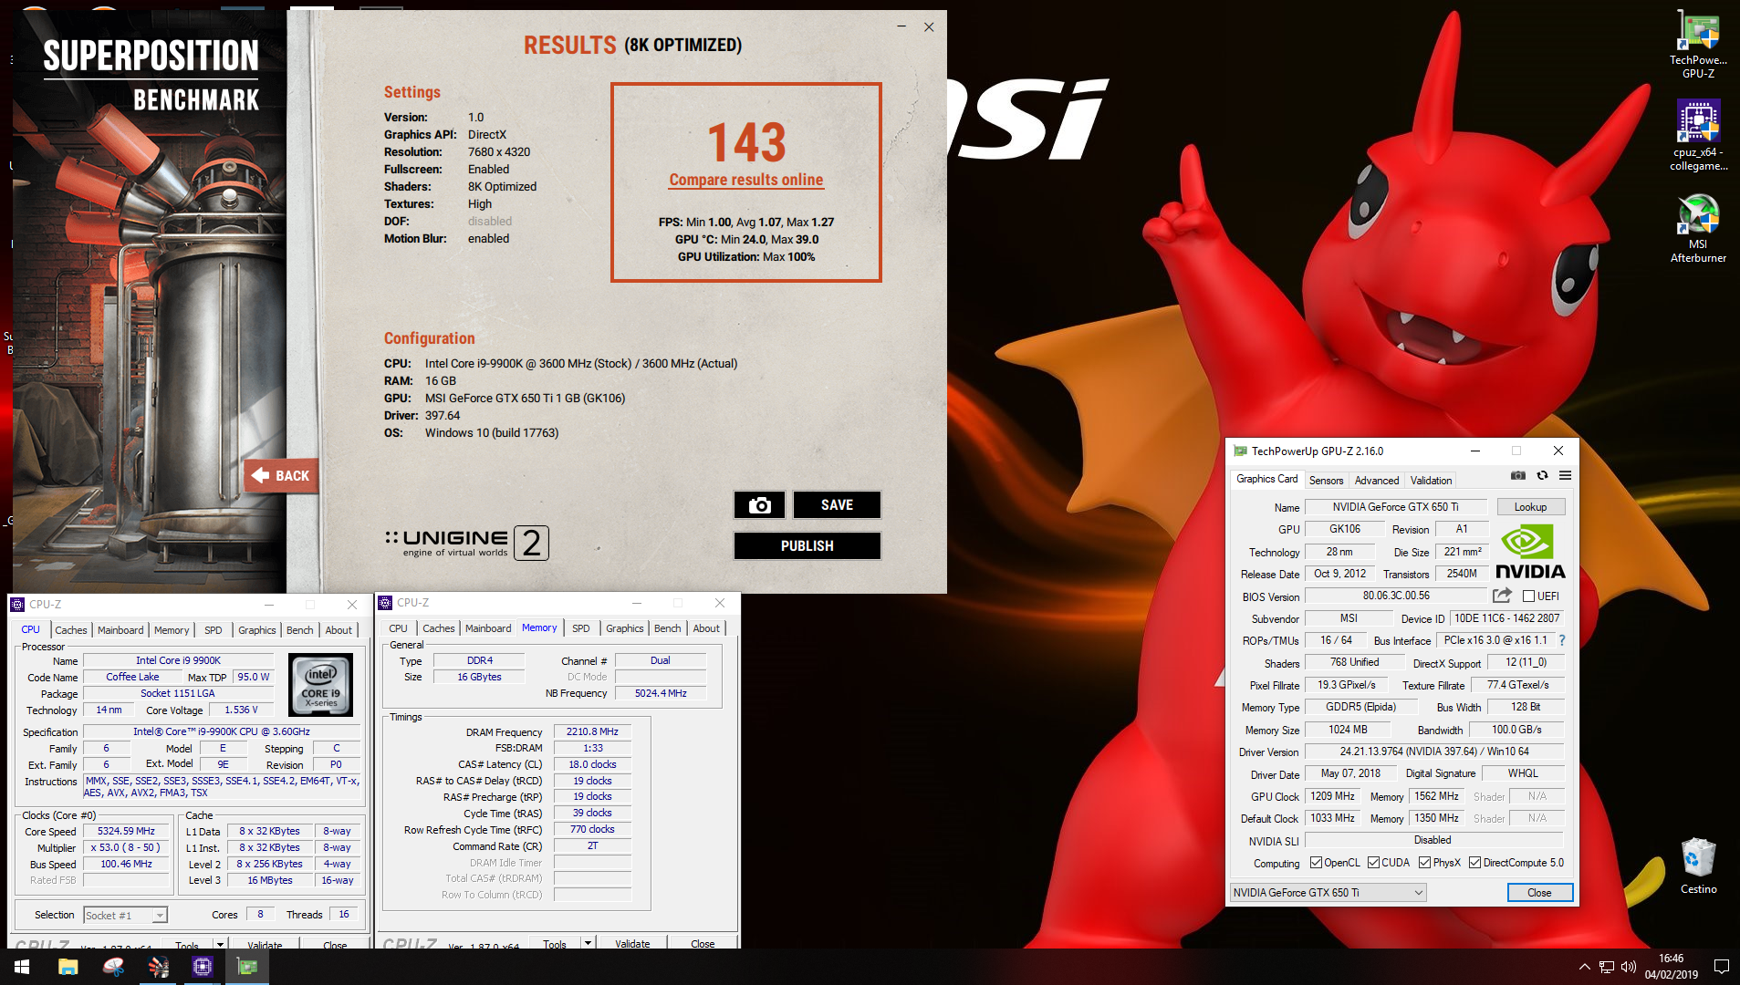Image resolution: width=1740 pixels, height=985 pixels.
Task: Open Compare results online link
Action: click(x=746, y=180)
